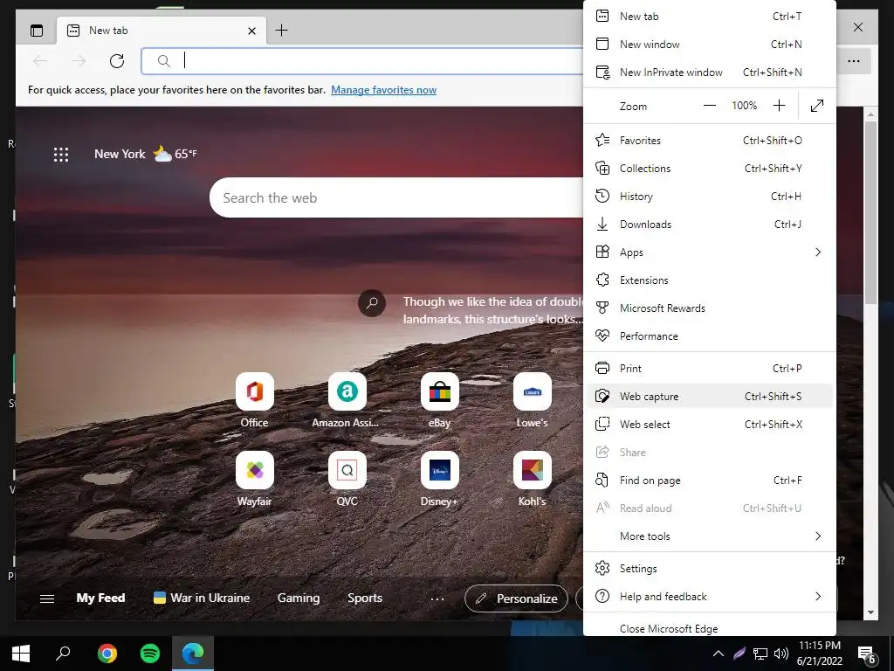
Task: Switch to the Sports feed tab
Action: tap(365, 598)
